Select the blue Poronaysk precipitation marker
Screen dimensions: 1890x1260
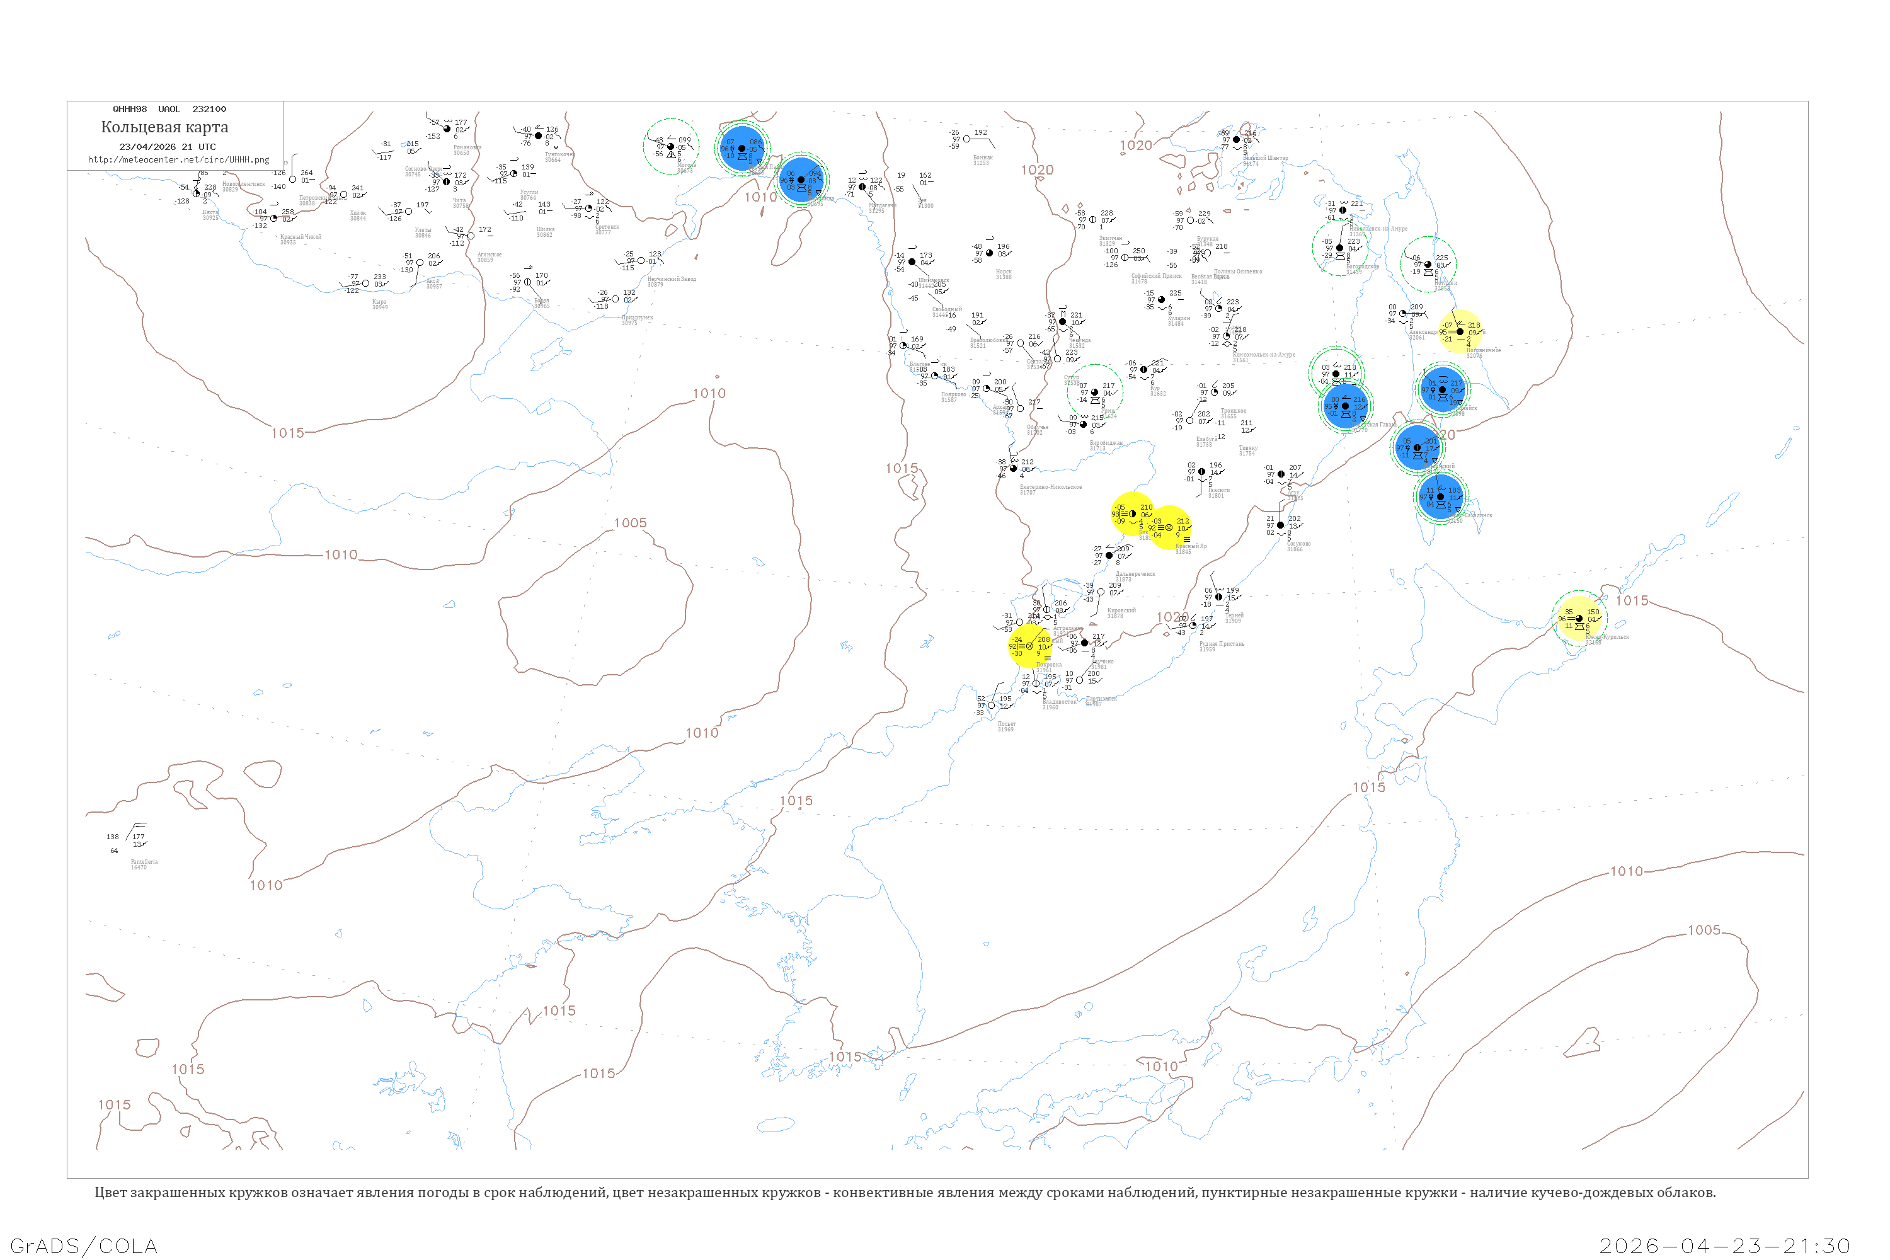tap(1443, 390)
